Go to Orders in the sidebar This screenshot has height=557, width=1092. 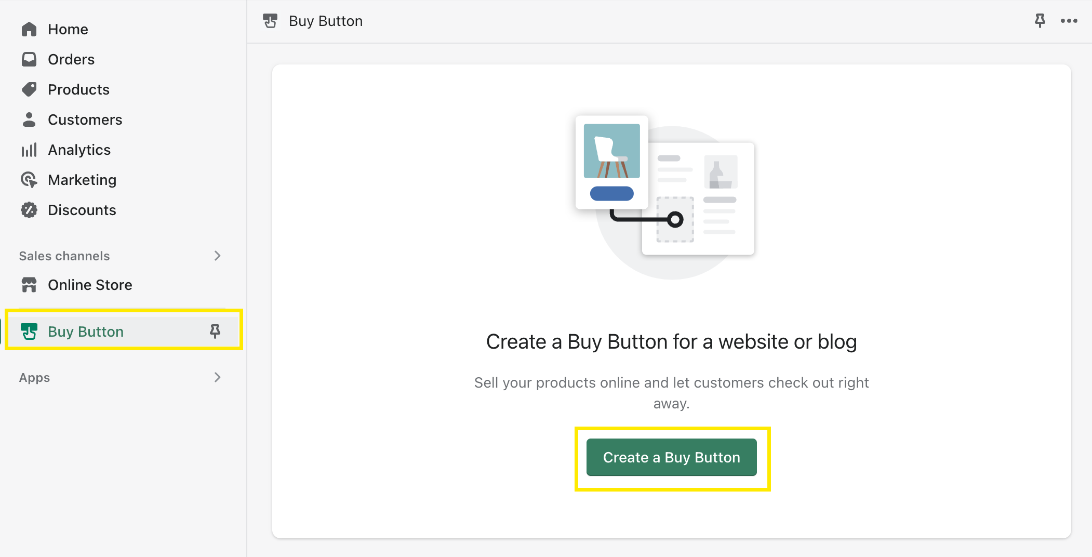(71, 59)
